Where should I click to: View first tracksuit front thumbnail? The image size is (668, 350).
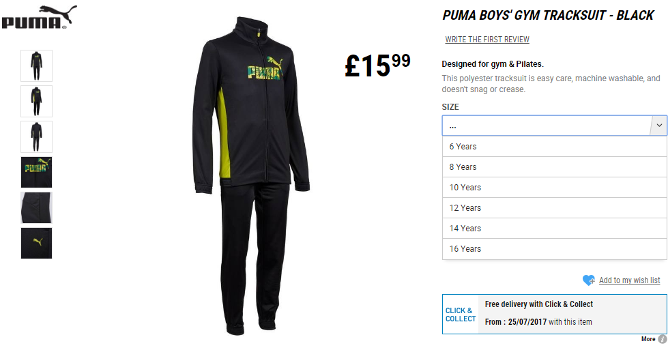click(x=37, y=65)
